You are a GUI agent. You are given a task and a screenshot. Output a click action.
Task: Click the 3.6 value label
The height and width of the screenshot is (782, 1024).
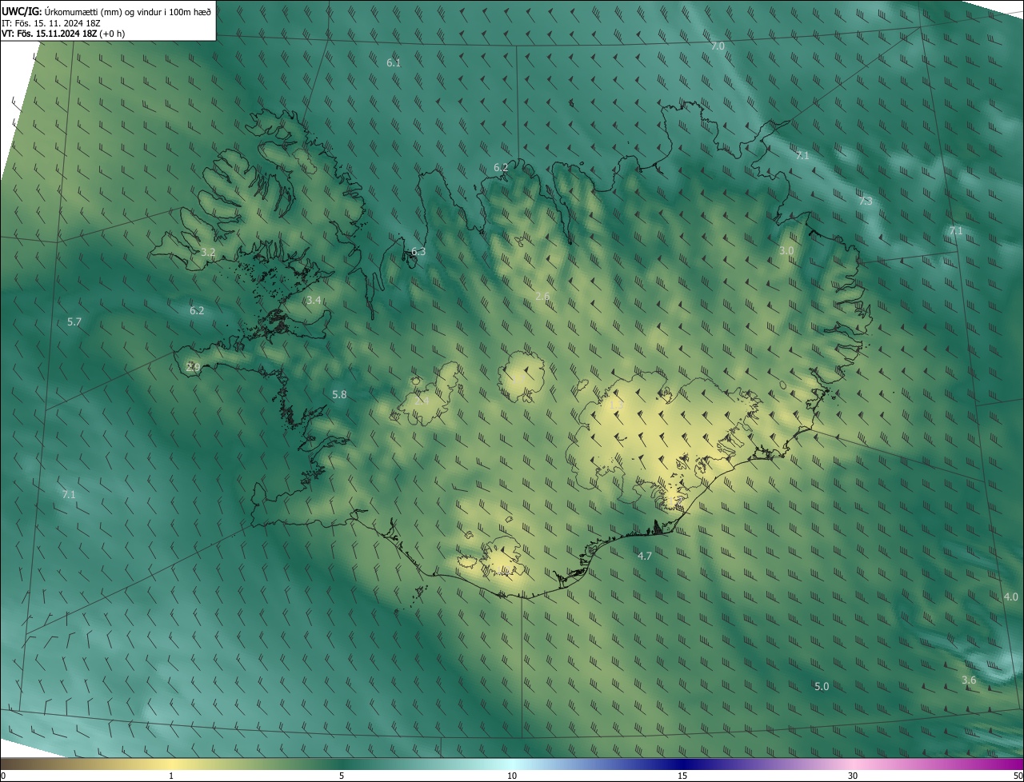pyautogui.click(x=969, y=680)
